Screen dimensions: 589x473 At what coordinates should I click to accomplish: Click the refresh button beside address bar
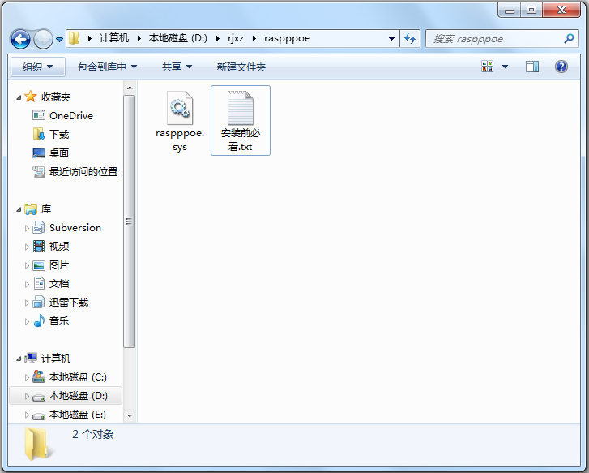(x=410, y=38)
